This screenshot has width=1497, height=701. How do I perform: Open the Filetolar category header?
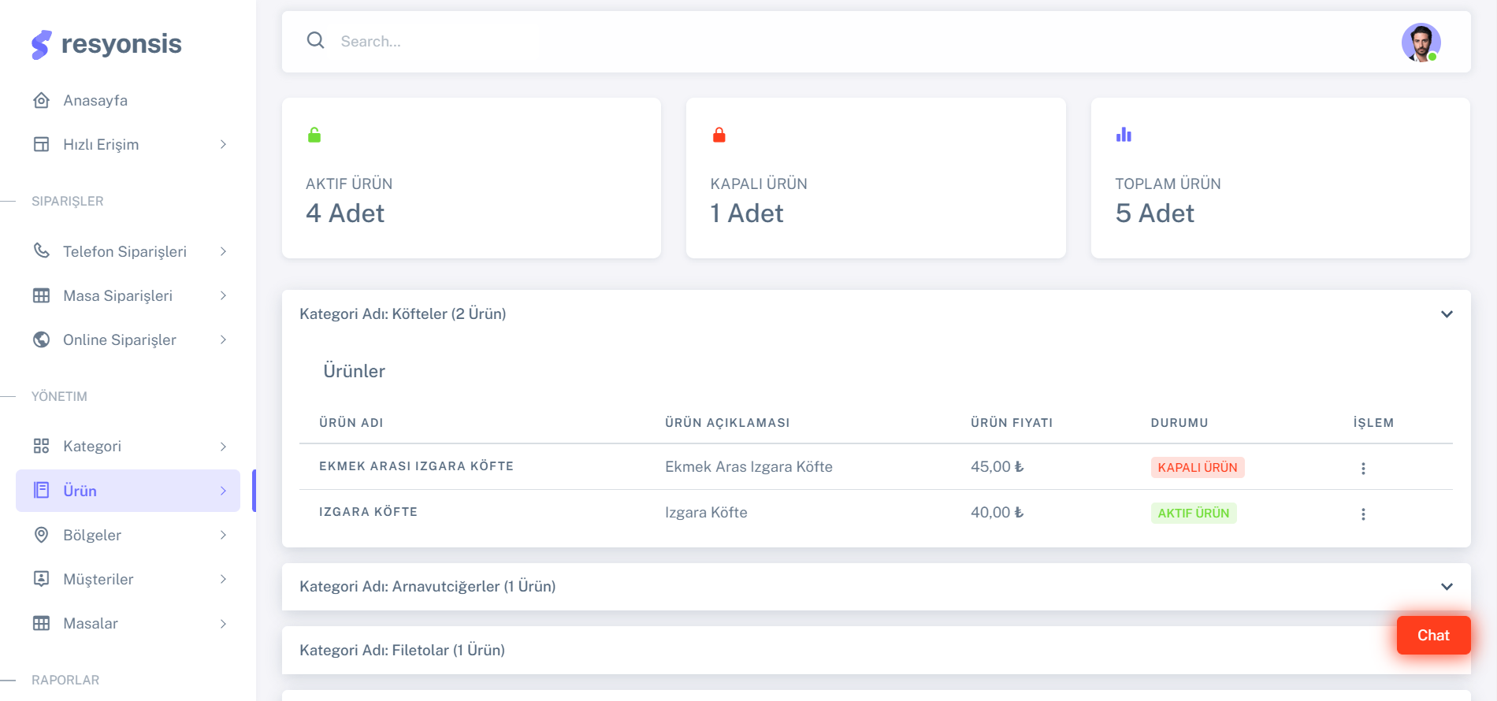click(876, 651)
